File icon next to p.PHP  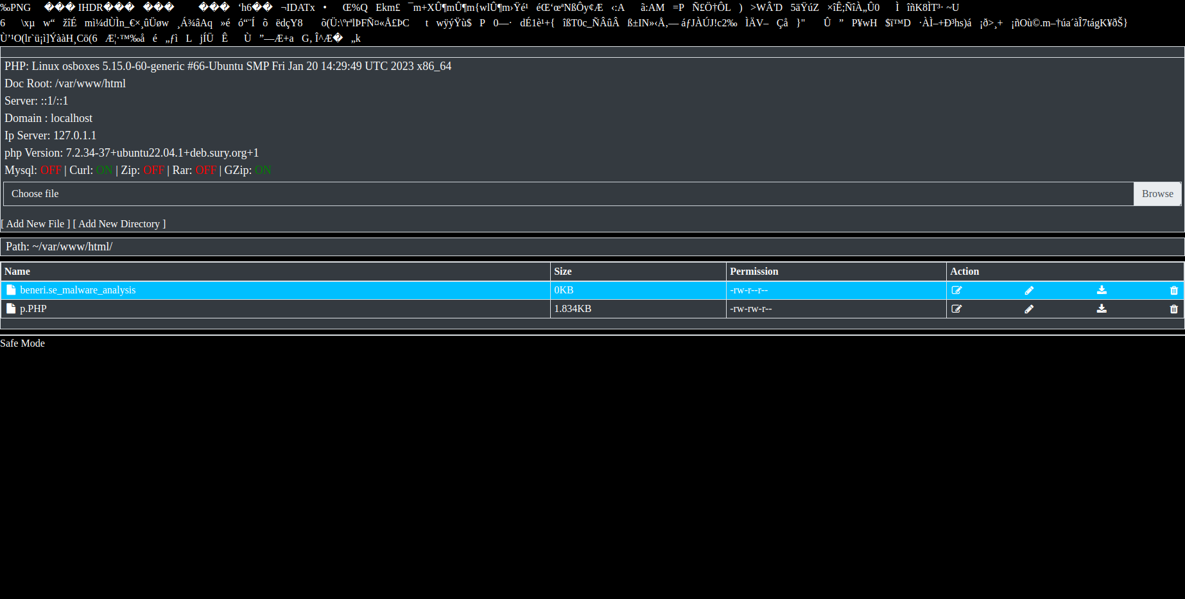(x=11, y=309)
